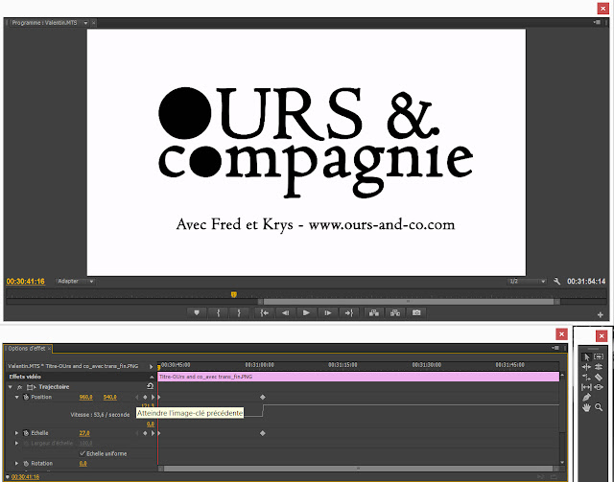This screenshot has height=482, width=614.
Task: Close the Programme: Valentin.MTS tab
Action: pos(94,23)
